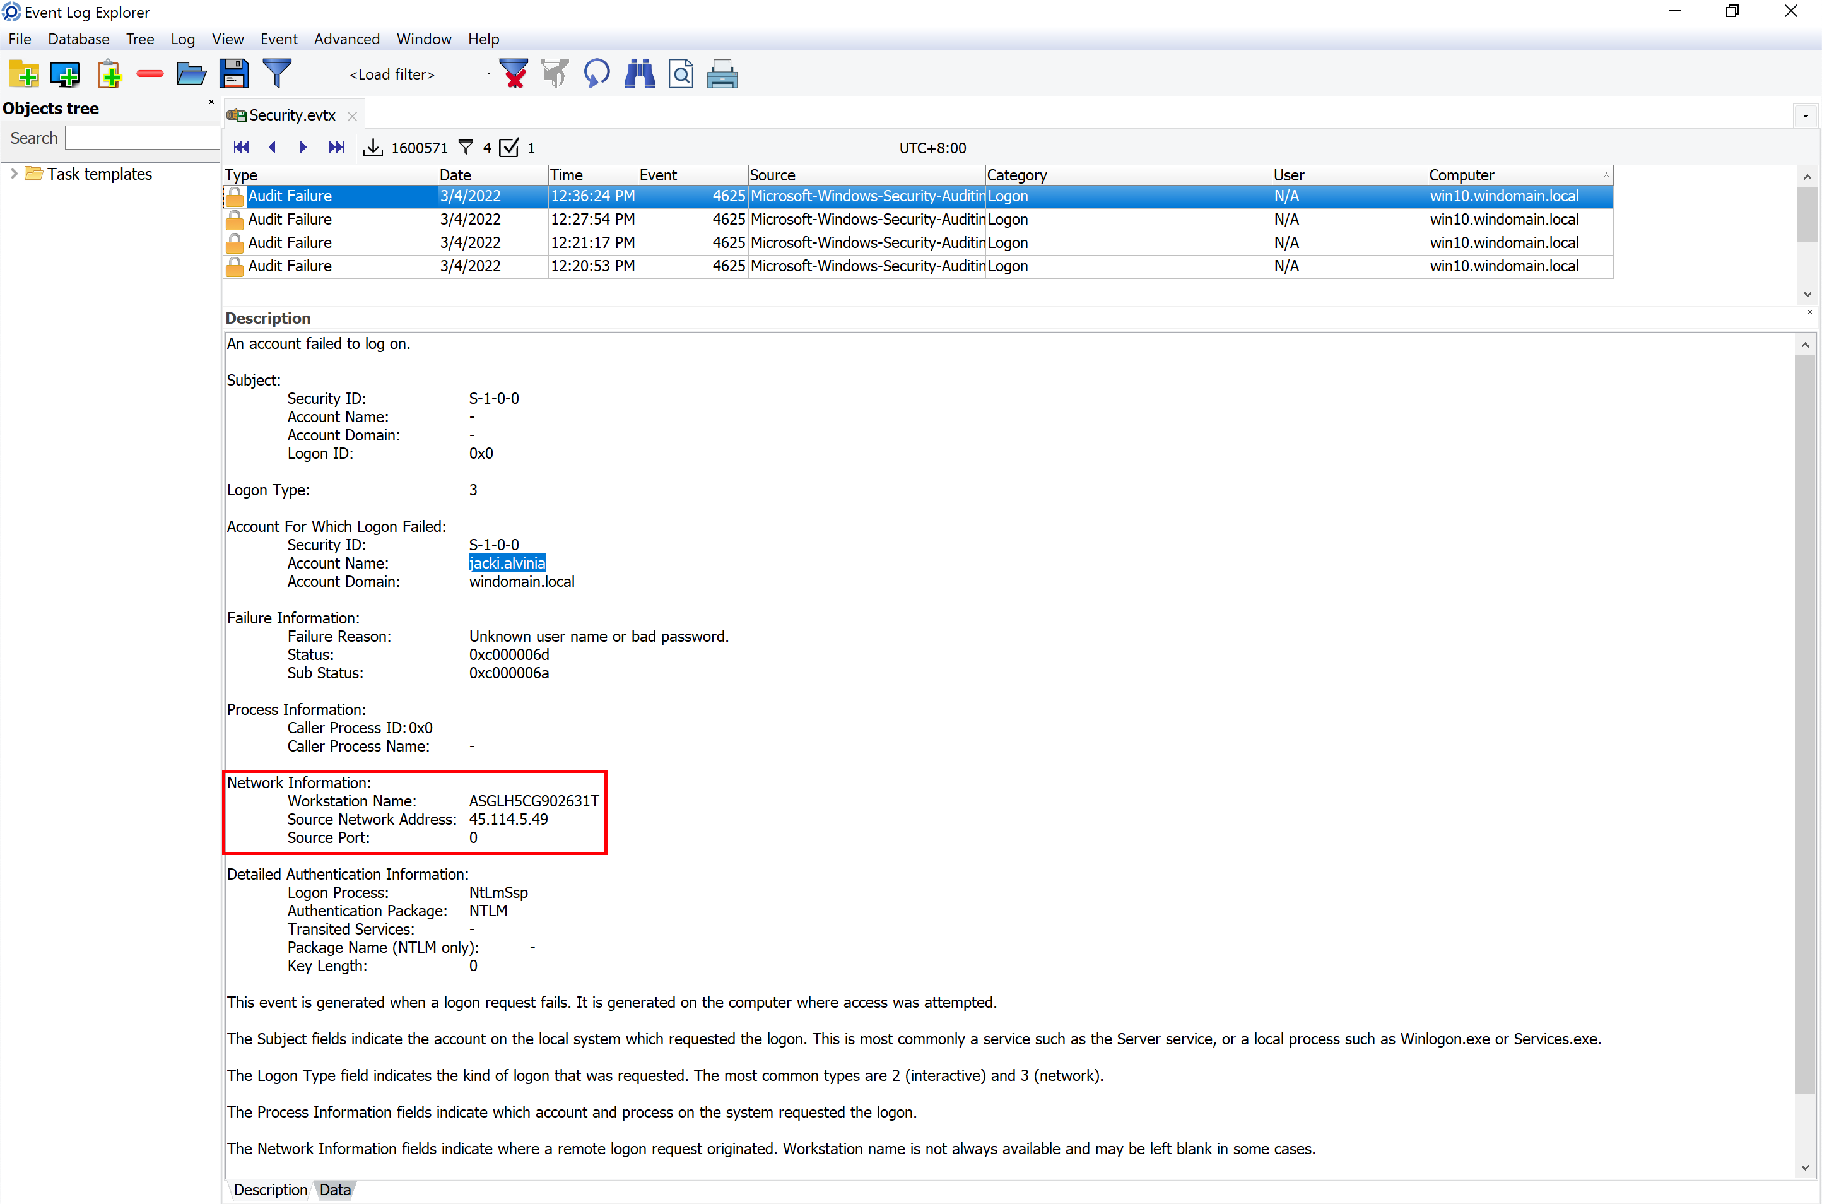Refresh the log with the circular arrow
The height and width of the screenshot is (1204, 1822).
pos(596,74)
